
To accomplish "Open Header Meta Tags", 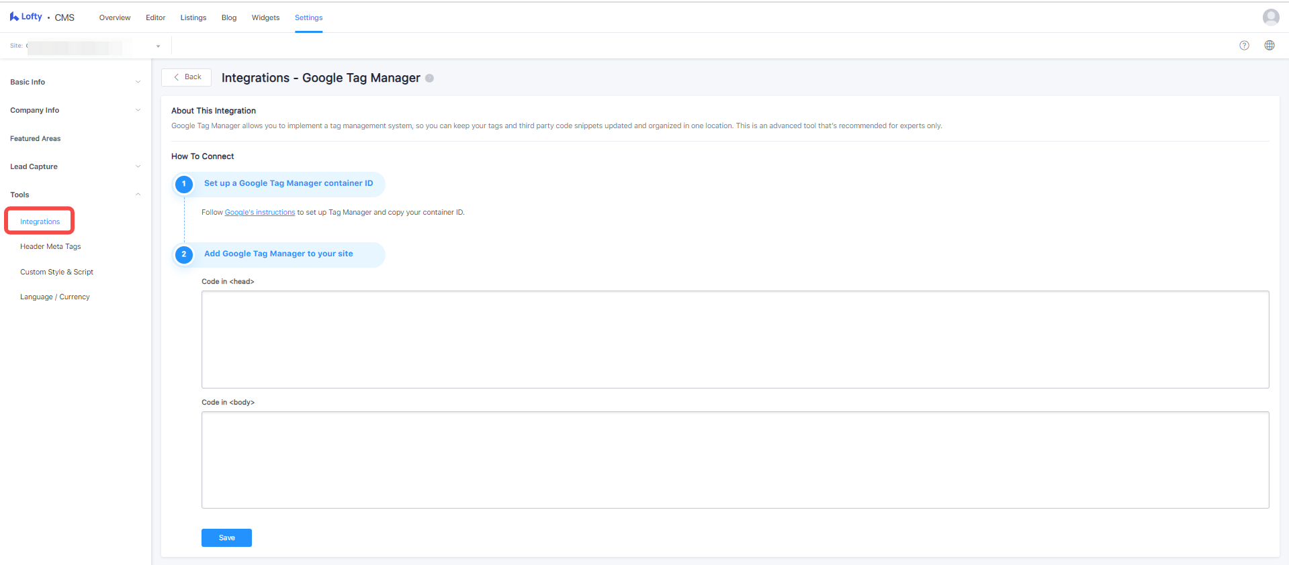I will point(50,246).
